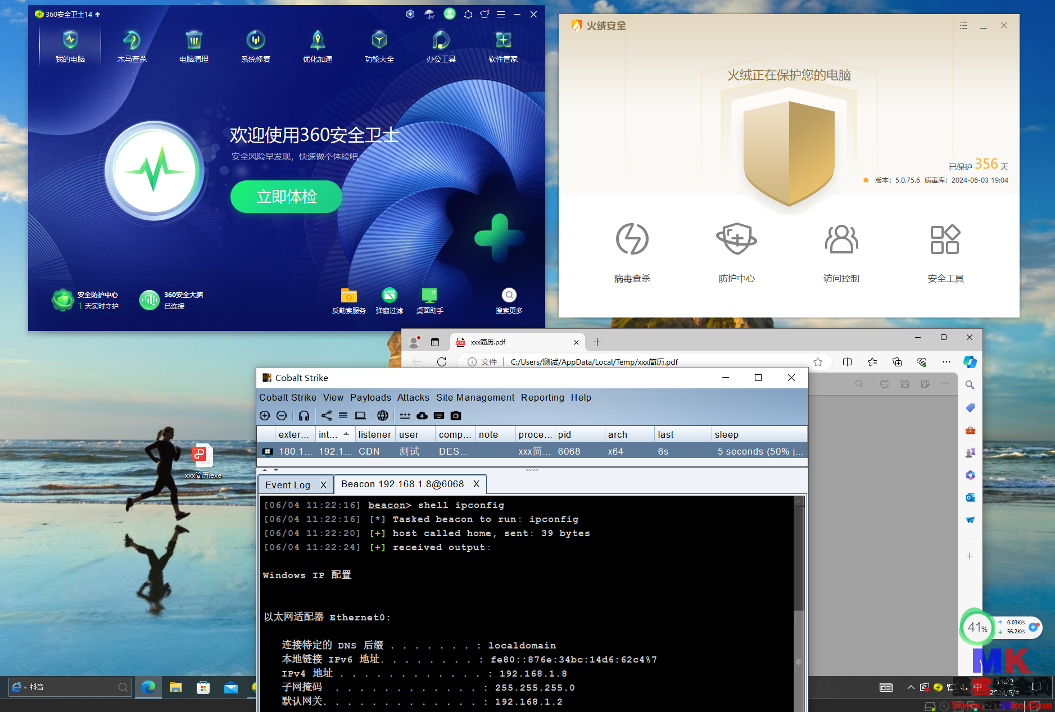1055x712 pixels.
Task: Open 系统修复 in 360 Safe
Action: [256, 46]
